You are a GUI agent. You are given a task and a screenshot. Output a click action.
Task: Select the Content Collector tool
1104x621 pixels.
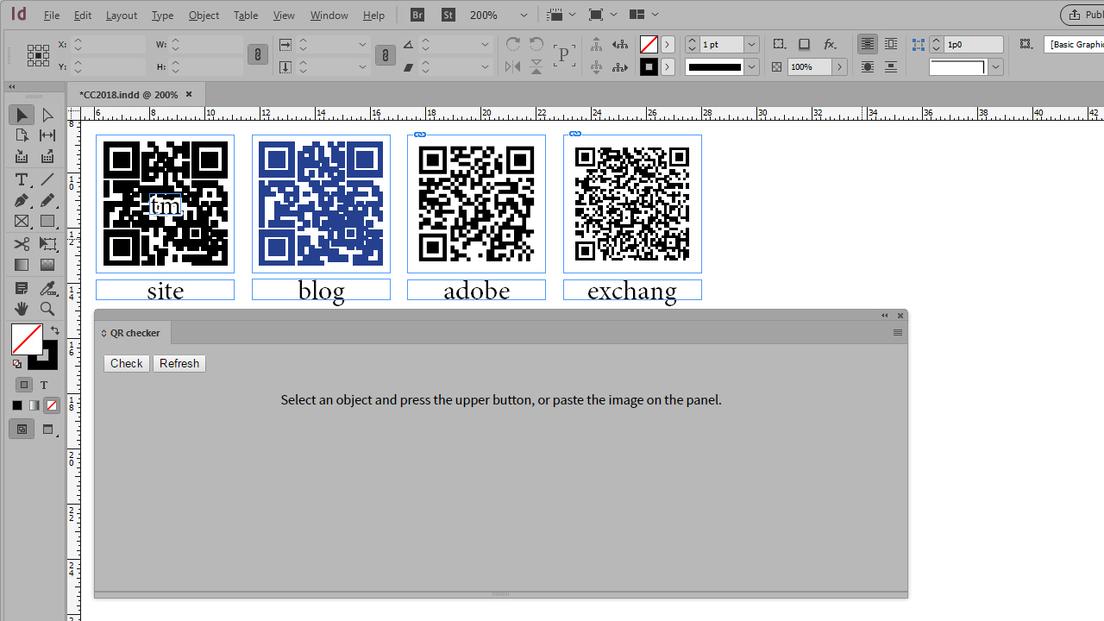pyautogui.click(x=22, y=156)
